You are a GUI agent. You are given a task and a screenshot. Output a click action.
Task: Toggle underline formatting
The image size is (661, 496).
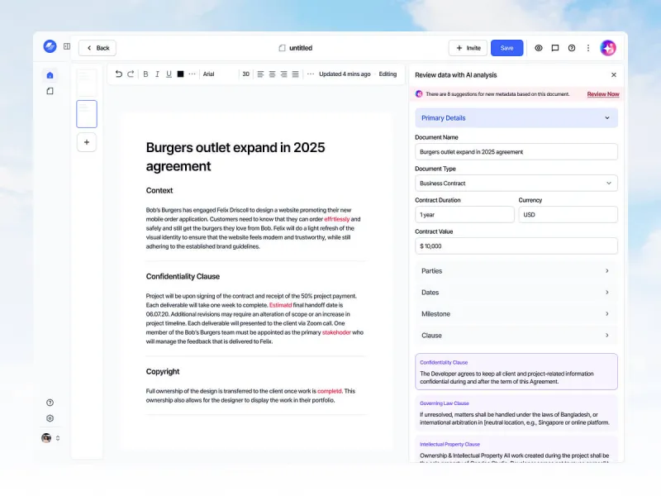[169, 74]
